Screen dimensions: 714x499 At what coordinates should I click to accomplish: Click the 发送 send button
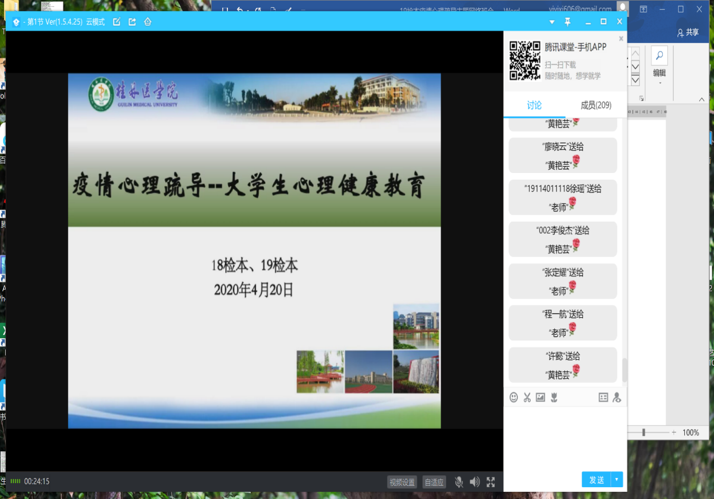(596, 479)
